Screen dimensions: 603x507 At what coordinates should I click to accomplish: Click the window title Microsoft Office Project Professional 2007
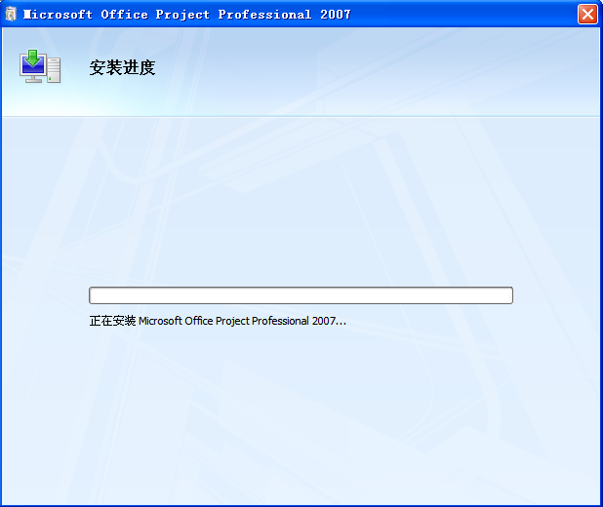click(187, 15)
